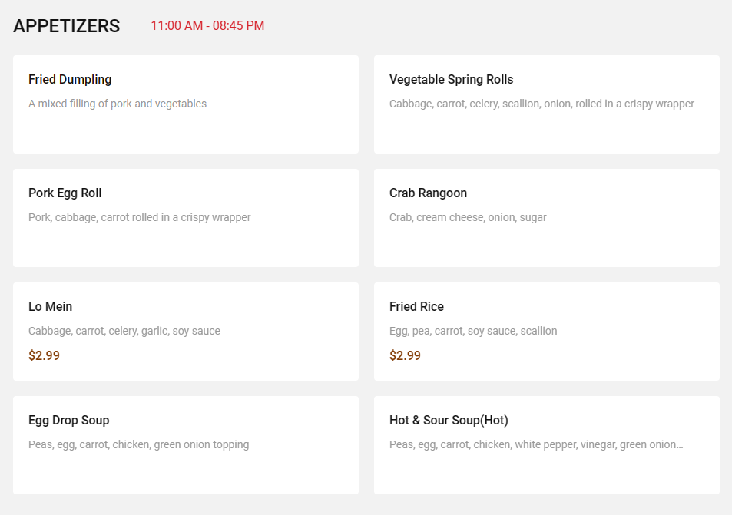This screenshot has width=732, height=515.
Task: Click the spring rolls cabbage ingredients description
Action: pyautogui.click(x=542, y=104)
